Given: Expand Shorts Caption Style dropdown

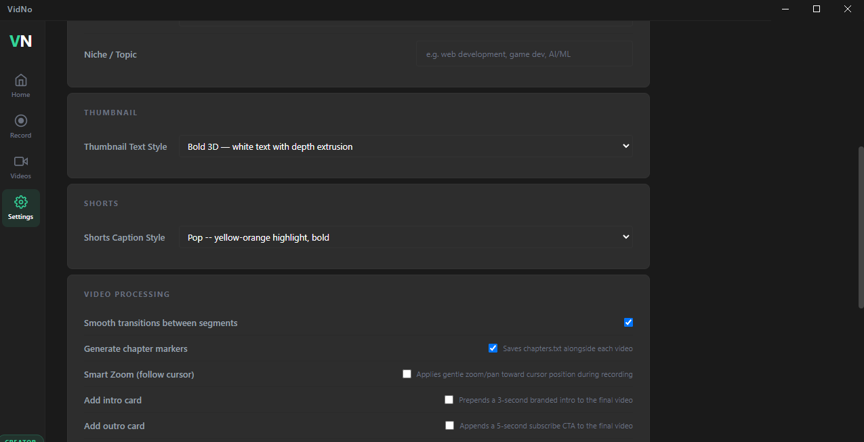Looking at the screenshot, I should point(405,237).
